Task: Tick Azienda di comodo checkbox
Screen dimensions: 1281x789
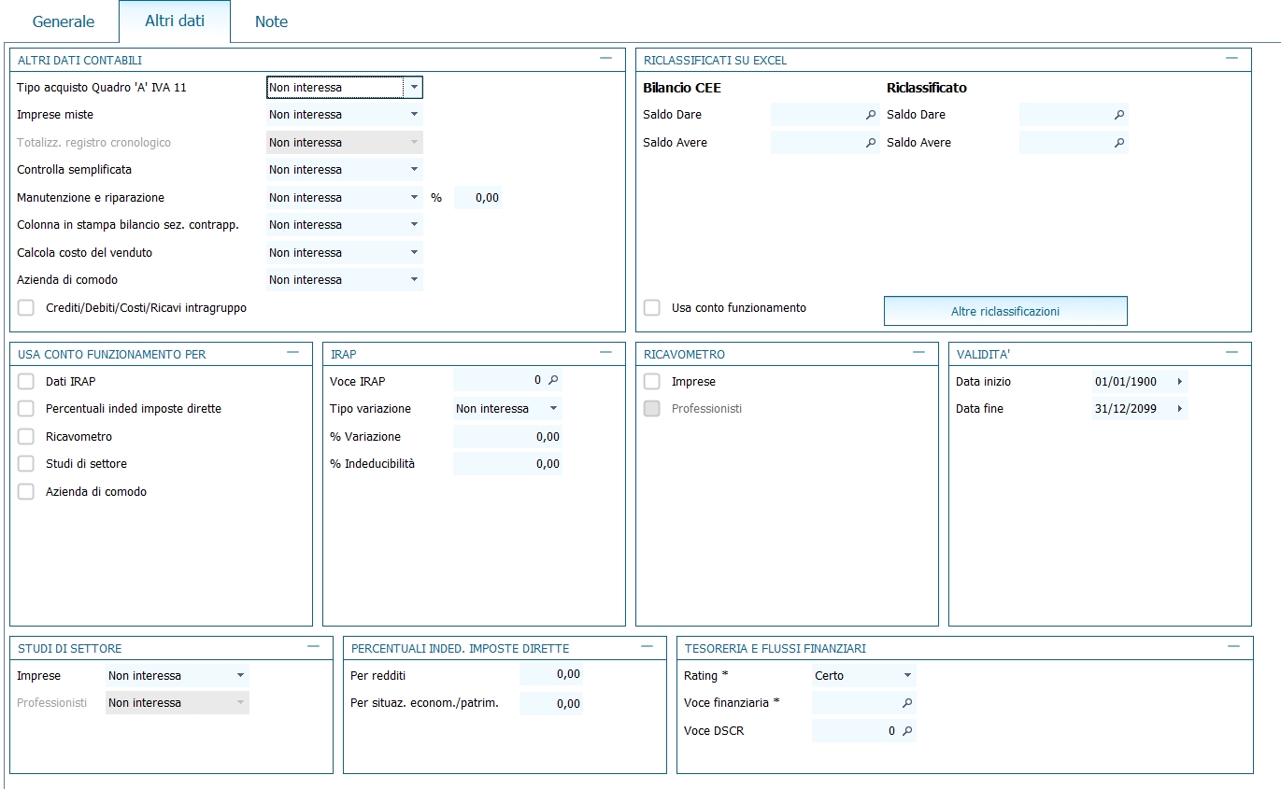Action: coord(26,492)
